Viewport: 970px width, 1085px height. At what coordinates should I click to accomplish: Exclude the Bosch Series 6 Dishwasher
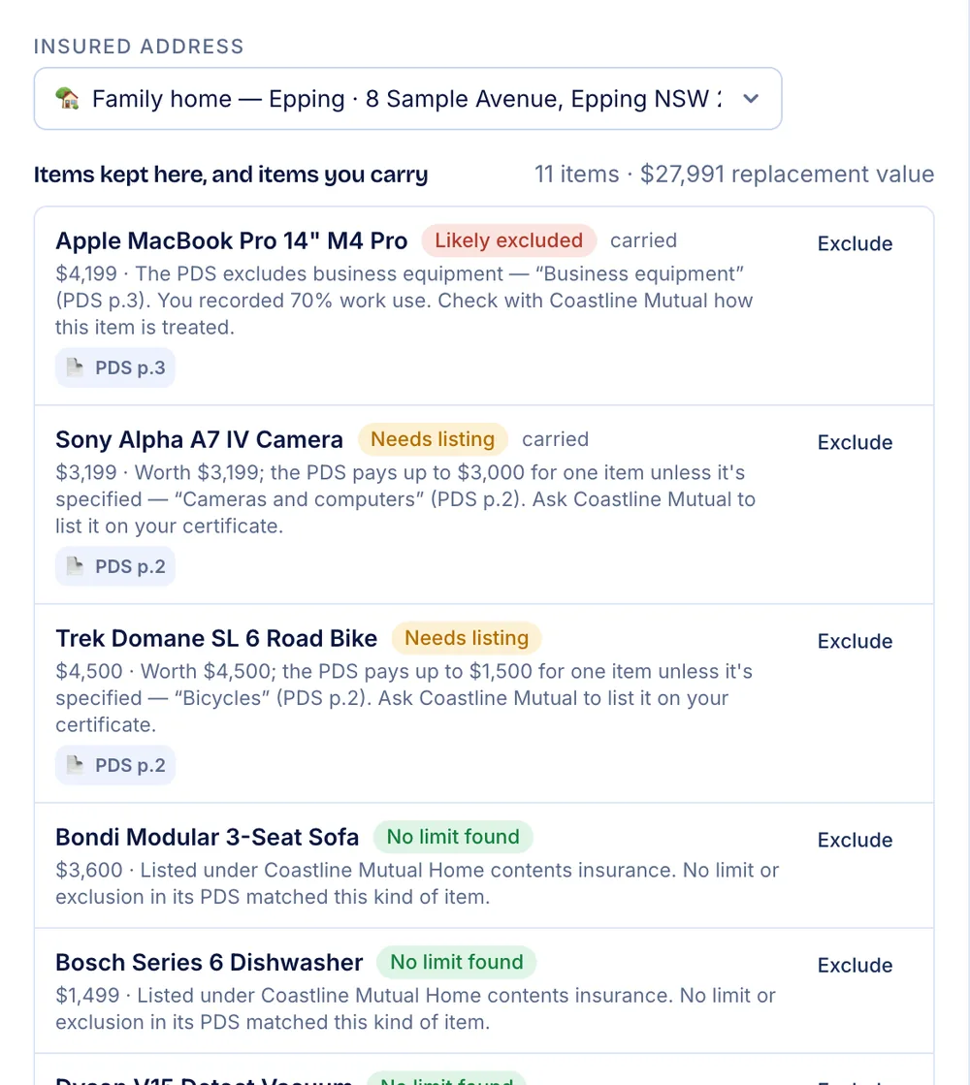(856, 965)
